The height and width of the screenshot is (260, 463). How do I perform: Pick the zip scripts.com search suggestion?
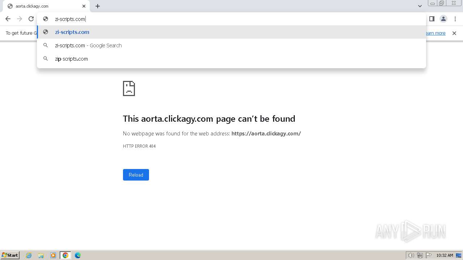(x=231, y=59)
